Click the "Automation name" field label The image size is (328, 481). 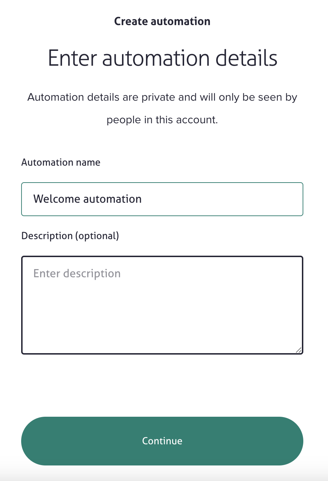click(61, 162)
